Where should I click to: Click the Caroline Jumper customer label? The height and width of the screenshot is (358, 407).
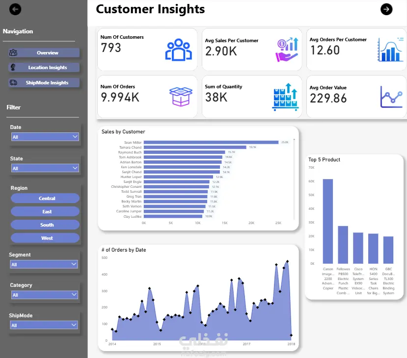129,211
